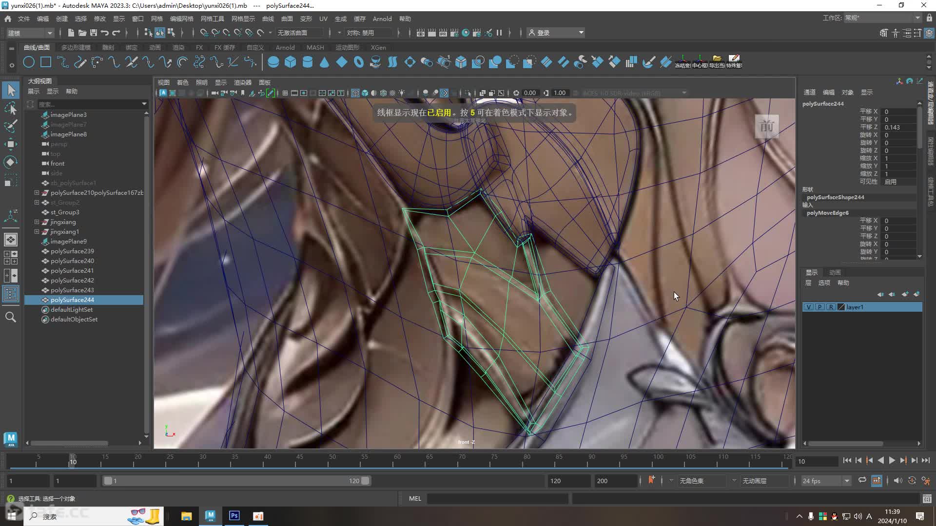Click play forward button
936x526 pixels.
[x=892, y=460]
